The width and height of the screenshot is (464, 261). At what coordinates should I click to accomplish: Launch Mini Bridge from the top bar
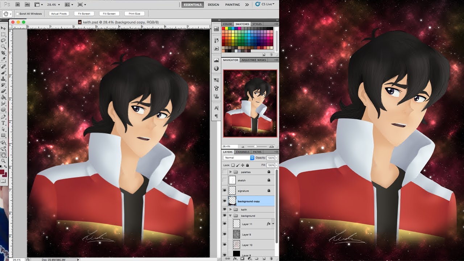28,5
